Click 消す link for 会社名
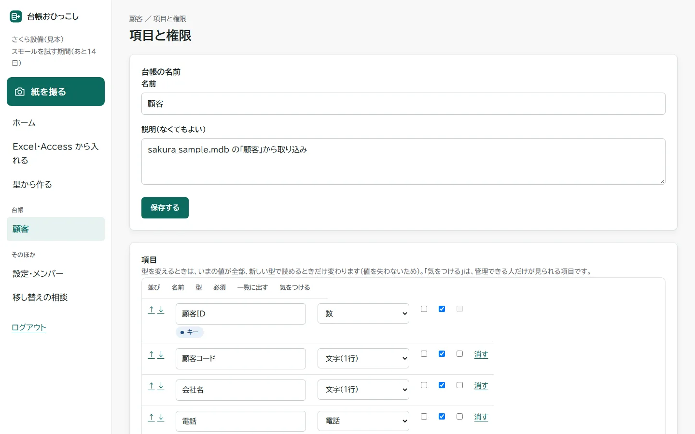The image size is (695, 434). point(481,386)
